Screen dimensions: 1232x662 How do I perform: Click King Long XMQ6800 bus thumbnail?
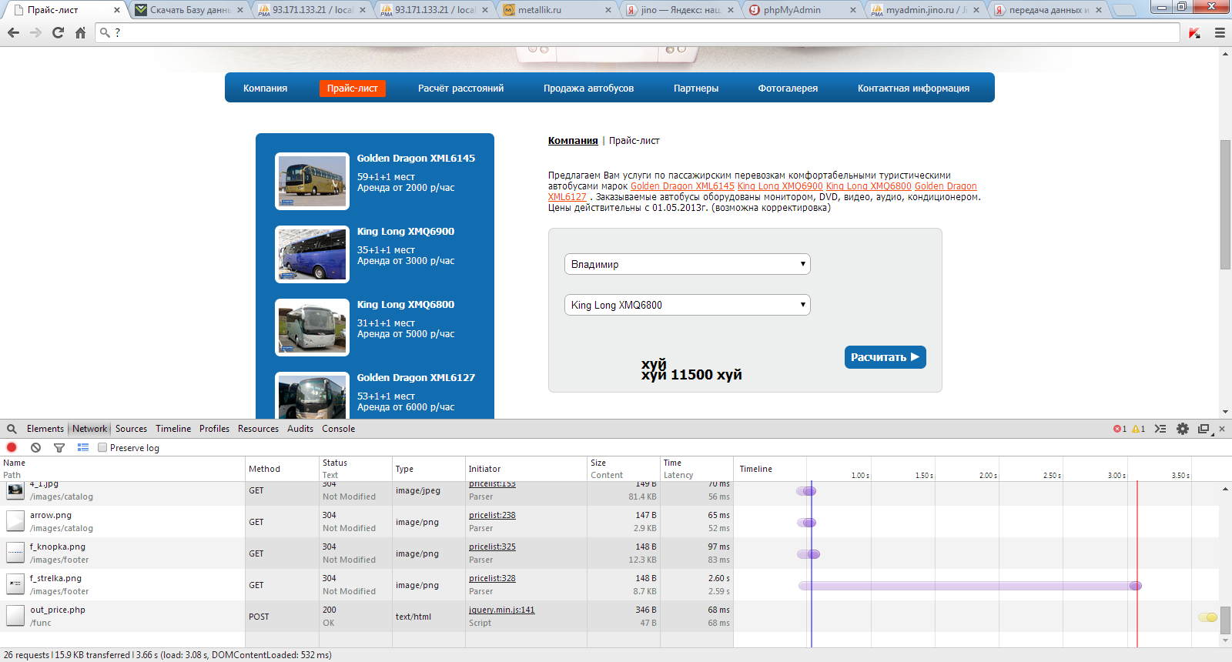pos(312,327)
